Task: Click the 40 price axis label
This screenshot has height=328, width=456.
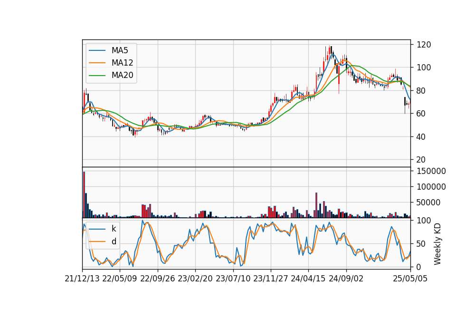Action: click(x=421, y=136)
